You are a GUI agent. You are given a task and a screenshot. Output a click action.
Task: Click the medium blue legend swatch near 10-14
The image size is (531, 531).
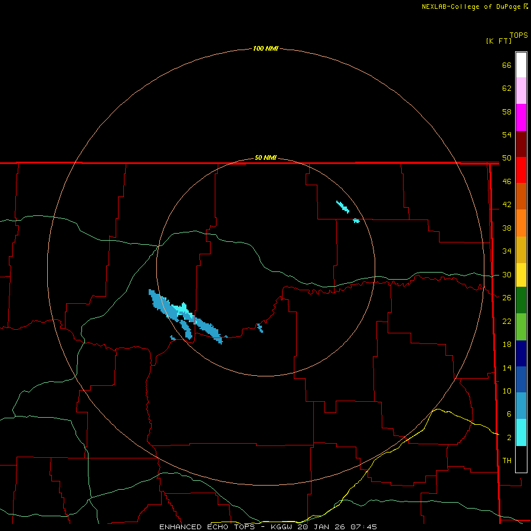pos(521,379)
